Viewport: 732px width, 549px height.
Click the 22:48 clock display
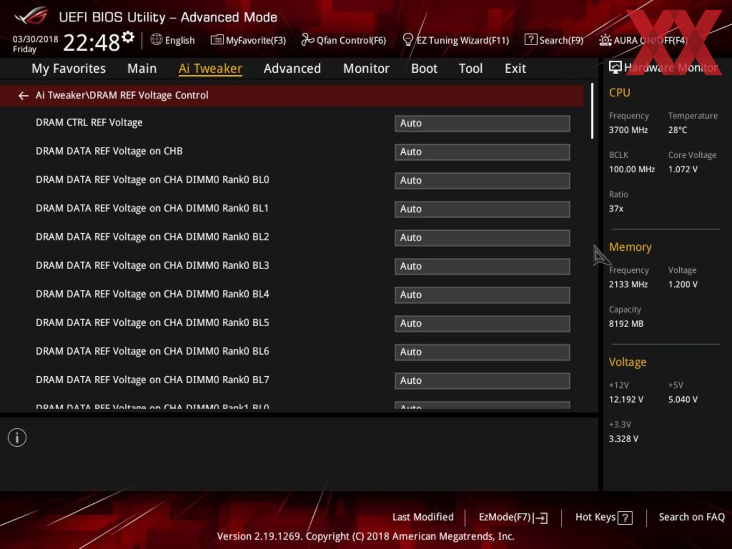tap(91, 42)
